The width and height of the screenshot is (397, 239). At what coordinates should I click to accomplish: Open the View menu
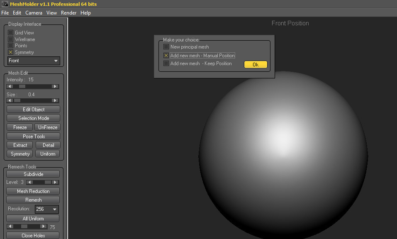click(x=52, y=13)
